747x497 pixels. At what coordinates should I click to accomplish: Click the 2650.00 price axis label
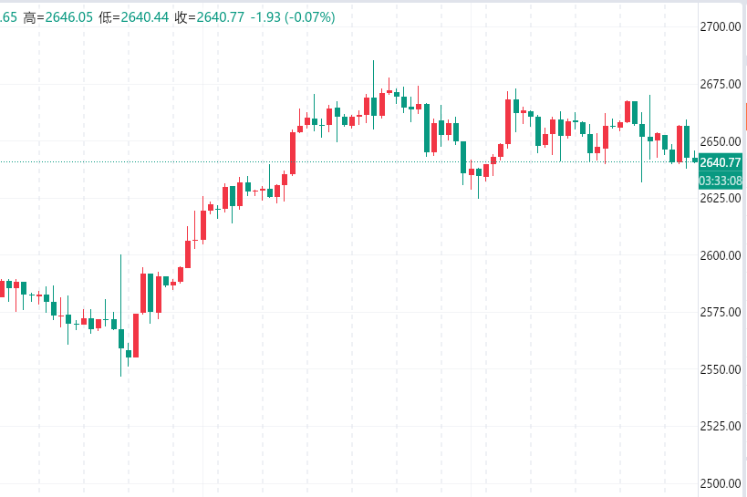721,141
